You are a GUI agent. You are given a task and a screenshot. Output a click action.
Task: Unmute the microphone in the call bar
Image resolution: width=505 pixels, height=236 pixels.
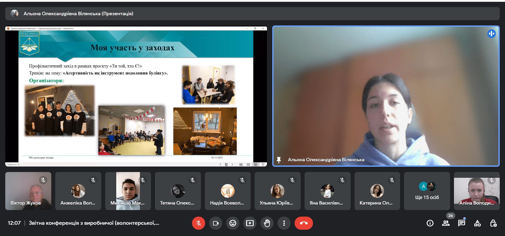click(x=198, y=223)
